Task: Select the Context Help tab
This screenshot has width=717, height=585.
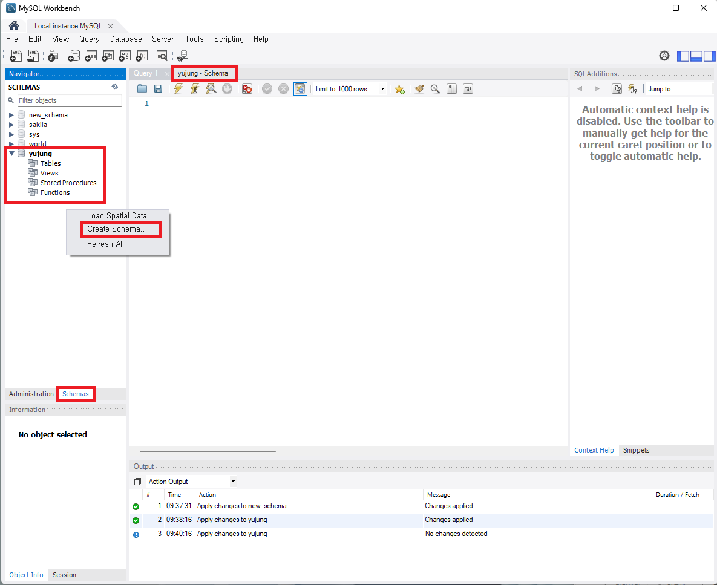Action: point(594,450)
